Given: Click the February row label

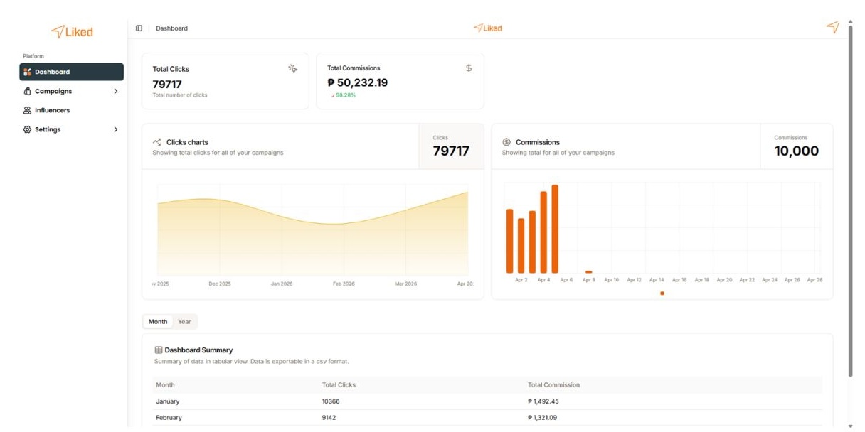Looking at the screenshot, I should [169, 418].
